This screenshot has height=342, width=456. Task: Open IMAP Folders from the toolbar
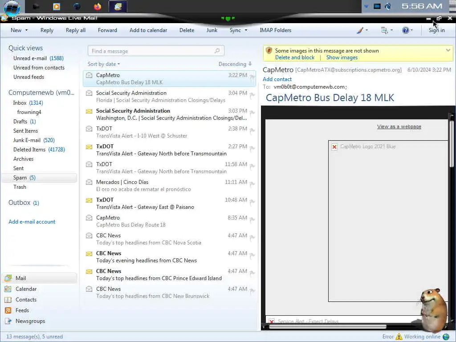[275, 30]
